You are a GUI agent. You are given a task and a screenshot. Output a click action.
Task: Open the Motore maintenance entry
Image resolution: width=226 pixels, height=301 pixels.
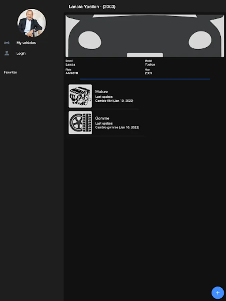tap(104, 96)
